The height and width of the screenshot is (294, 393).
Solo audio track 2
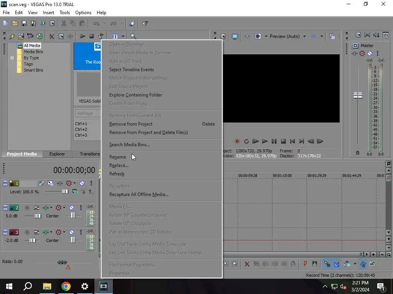click(81, 208)
